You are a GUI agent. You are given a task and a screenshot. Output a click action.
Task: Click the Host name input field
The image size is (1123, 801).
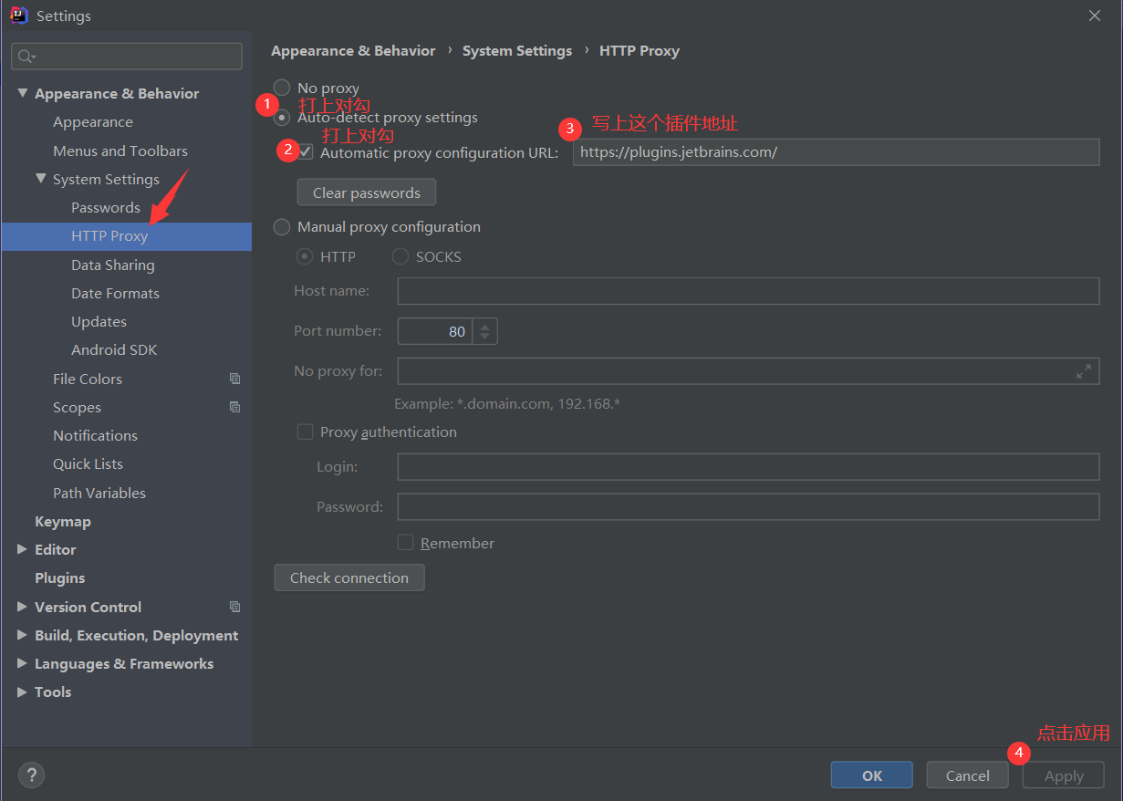[x=749, y=291]
